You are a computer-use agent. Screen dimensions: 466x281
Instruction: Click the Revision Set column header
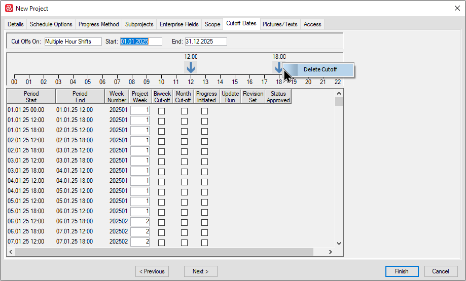point(253,97)
